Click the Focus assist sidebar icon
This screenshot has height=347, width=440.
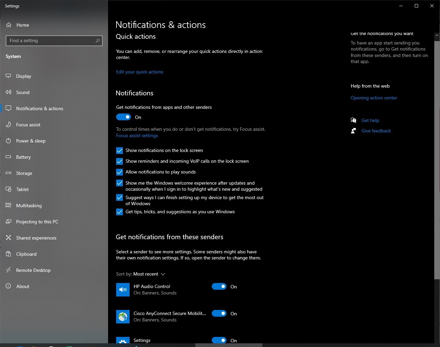(x=8, y=124)
